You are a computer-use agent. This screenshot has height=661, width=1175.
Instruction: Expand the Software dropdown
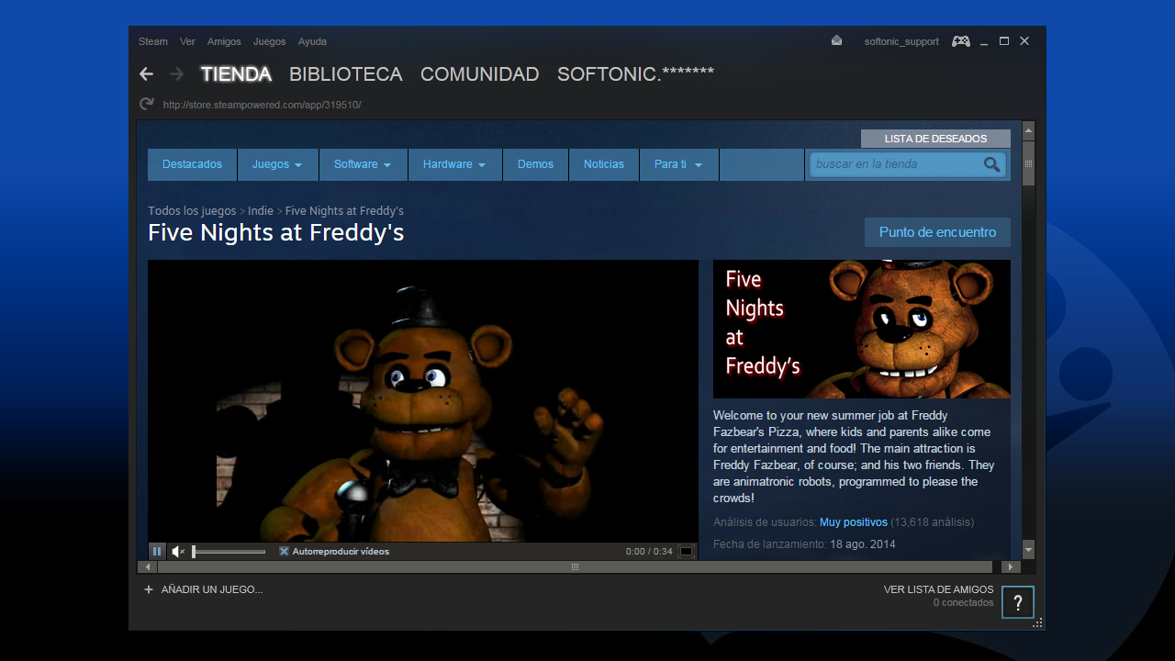coord(363,164)
